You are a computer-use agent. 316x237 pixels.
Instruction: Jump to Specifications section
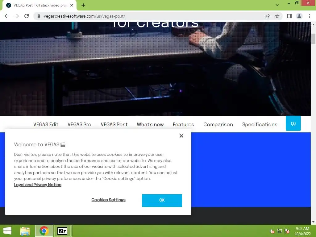(260, 125)
